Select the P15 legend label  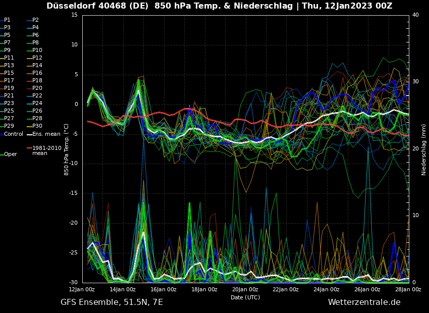click(9, 73)
